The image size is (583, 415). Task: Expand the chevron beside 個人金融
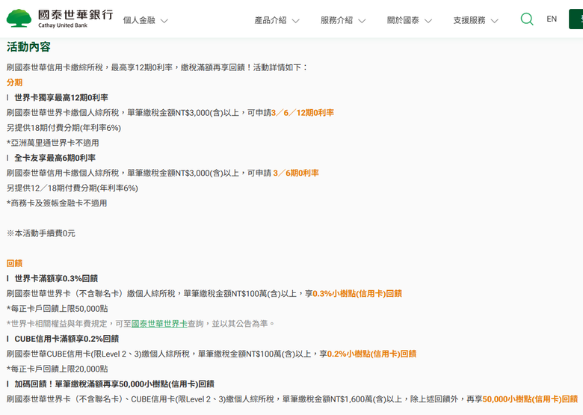[164, 21]
